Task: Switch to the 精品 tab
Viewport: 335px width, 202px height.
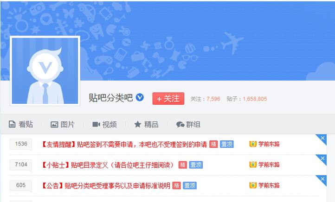Action: pos(146,124)
